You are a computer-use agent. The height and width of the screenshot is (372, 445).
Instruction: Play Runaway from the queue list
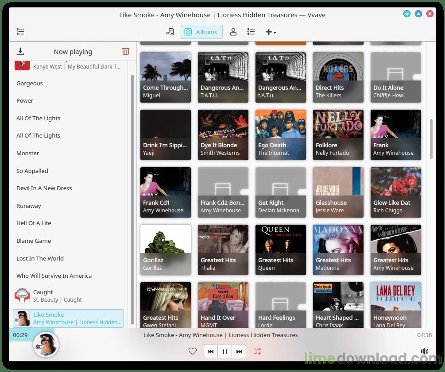coord(29,206)
